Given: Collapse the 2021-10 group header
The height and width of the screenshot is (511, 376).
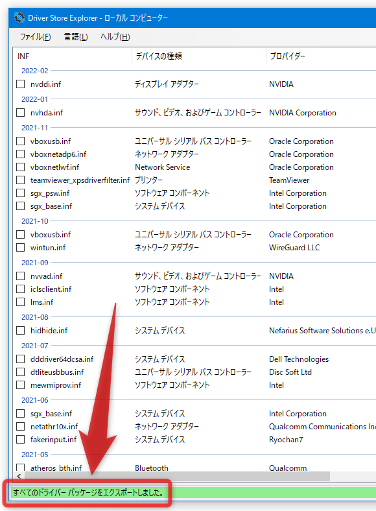Looking at the screenshot, I should (34, 221).
